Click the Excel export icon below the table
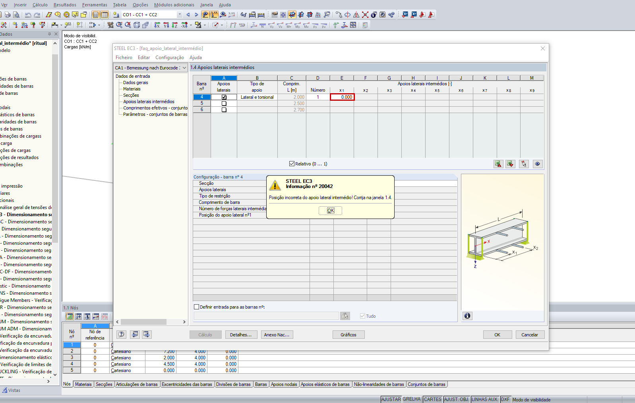Screen dimensions: 635x403 point(498,164)
